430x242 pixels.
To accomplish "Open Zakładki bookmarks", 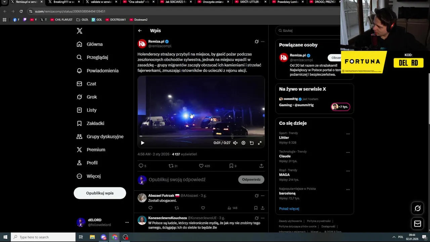I will [x=90, y=123].
